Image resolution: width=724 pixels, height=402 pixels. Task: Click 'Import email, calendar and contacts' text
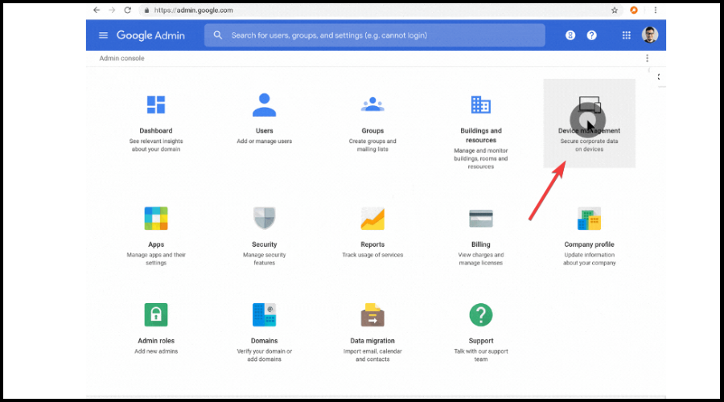tap(372, 355)
